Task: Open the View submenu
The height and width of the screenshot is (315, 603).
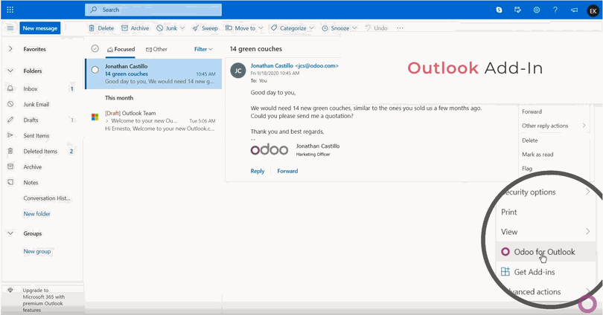Action: tap(546, 232)
